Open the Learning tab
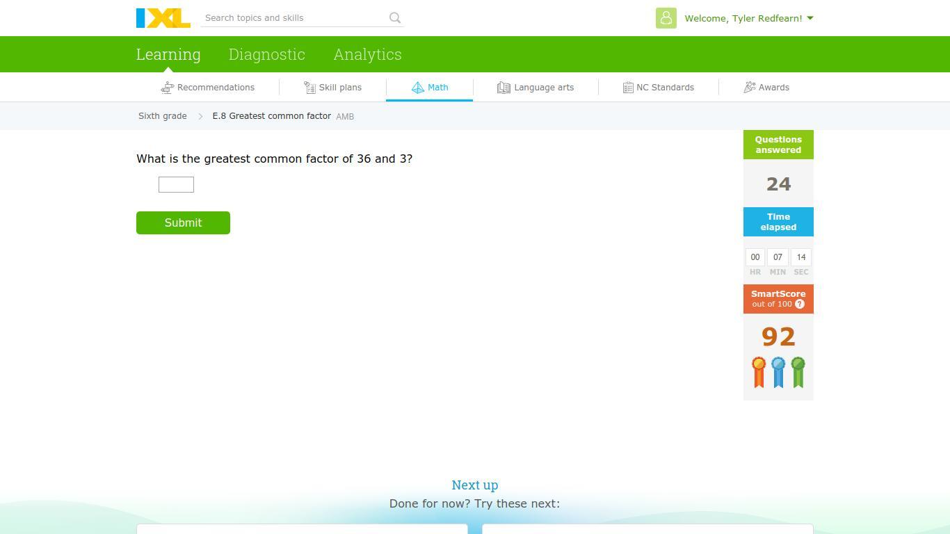This screenshot has width=950, height=534. point(168,54)
